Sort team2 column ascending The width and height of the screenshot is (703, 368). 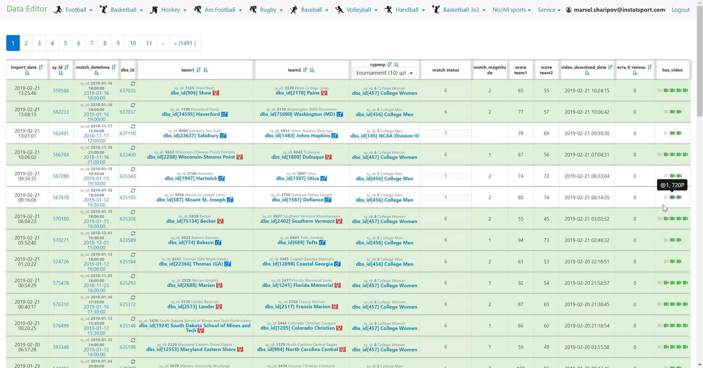(x=312, y=70)
